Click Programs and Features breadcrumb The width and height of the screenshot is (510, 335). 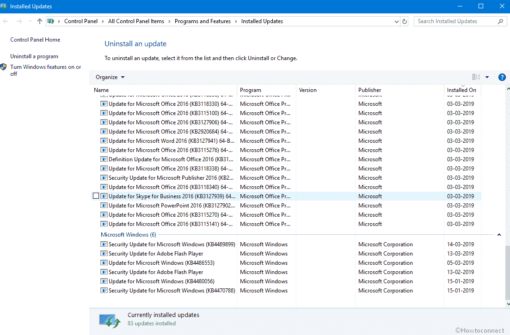203,21
